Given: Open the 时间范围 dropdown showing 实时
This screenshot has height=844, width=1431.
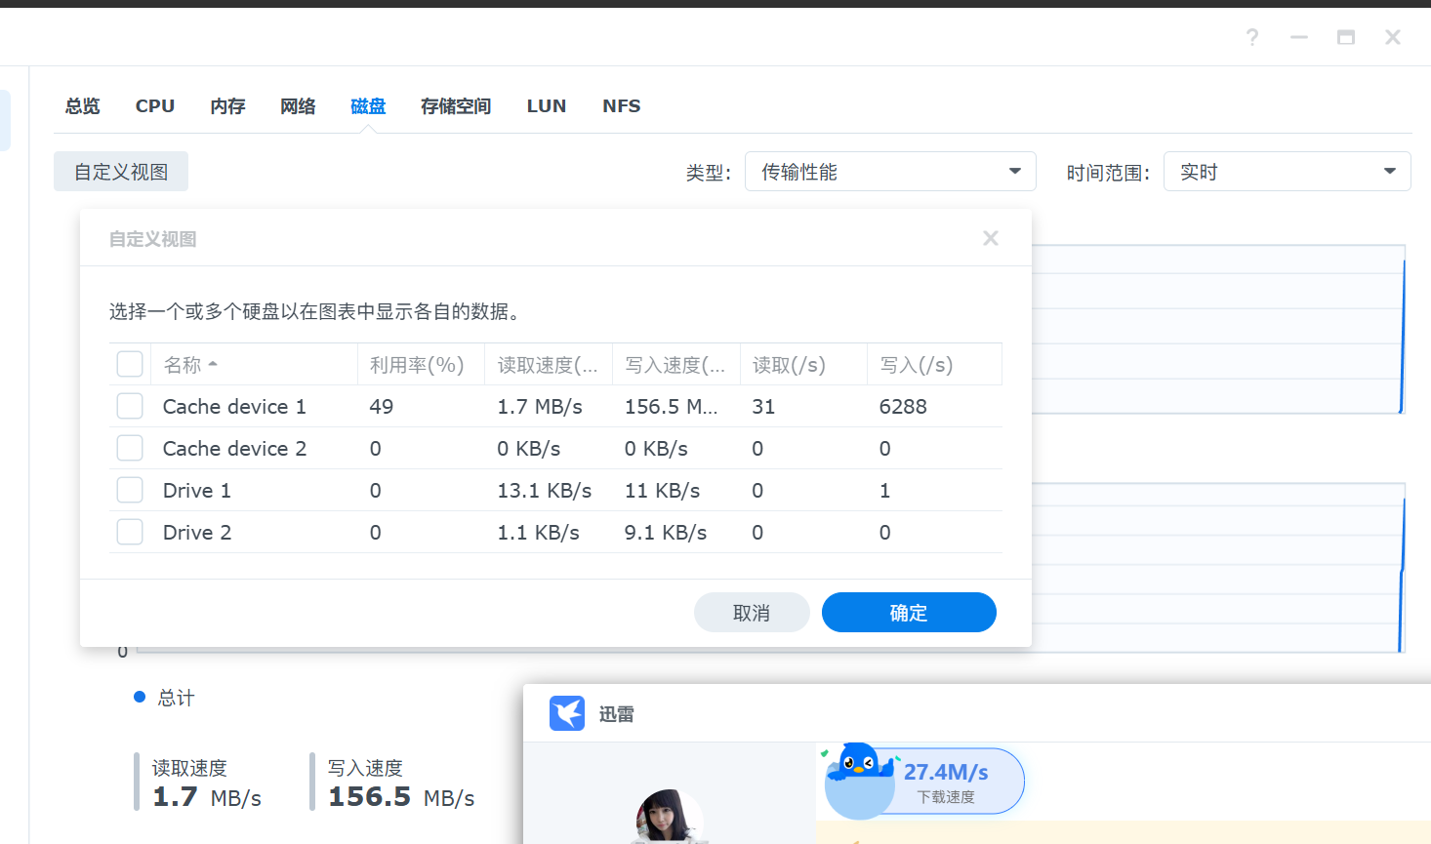Looking at the screenshot, I should (1287, 171).
